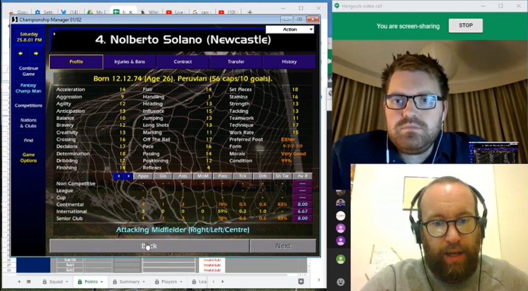Screen dimensions: 528x291
Task: Open the emoji smiley in the Hangouts sidebar
Action: pyautogui.click(x=341, y=282)
